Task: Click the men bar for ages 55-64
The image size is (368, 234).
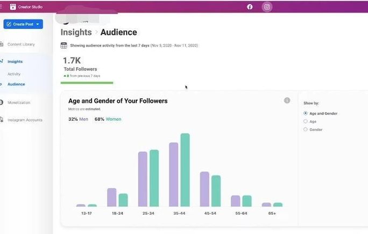Action: (236, 201)
